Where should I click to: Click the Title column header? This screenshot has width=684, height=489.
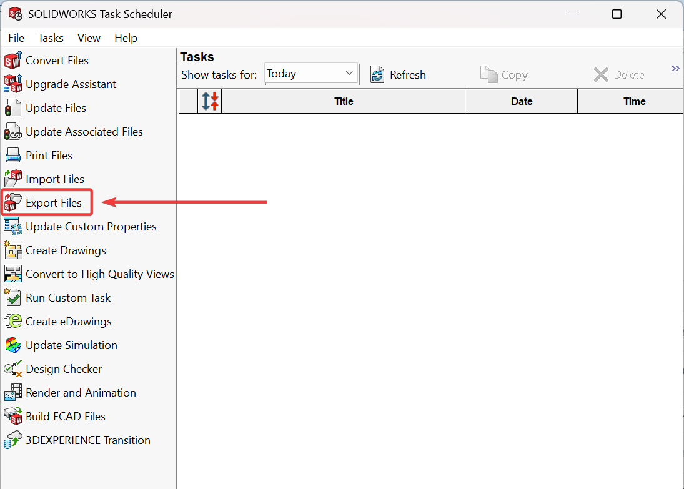pyautogui.click(x=344, y=101)
